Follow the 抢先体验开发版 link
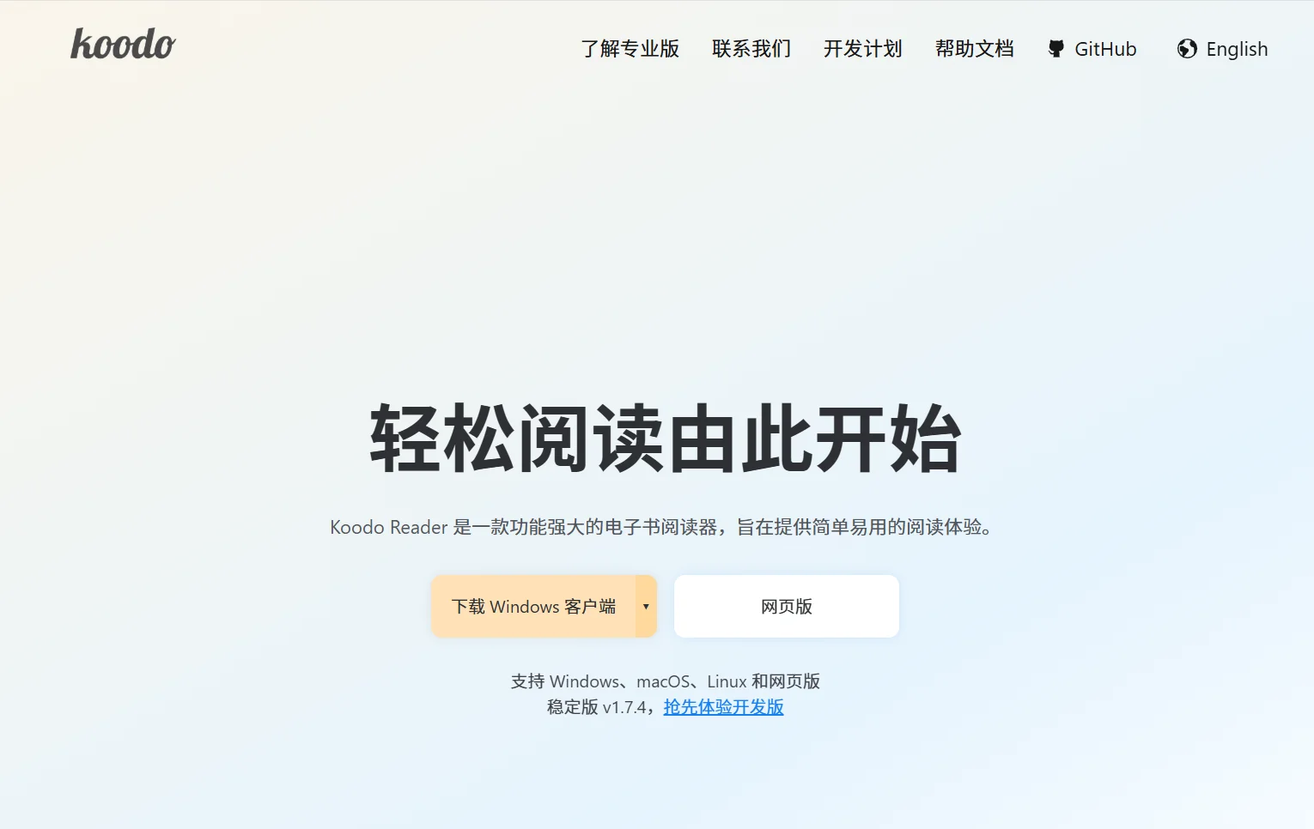Image resolution: width=1314 pixels, height=829 pixels. 723,707
